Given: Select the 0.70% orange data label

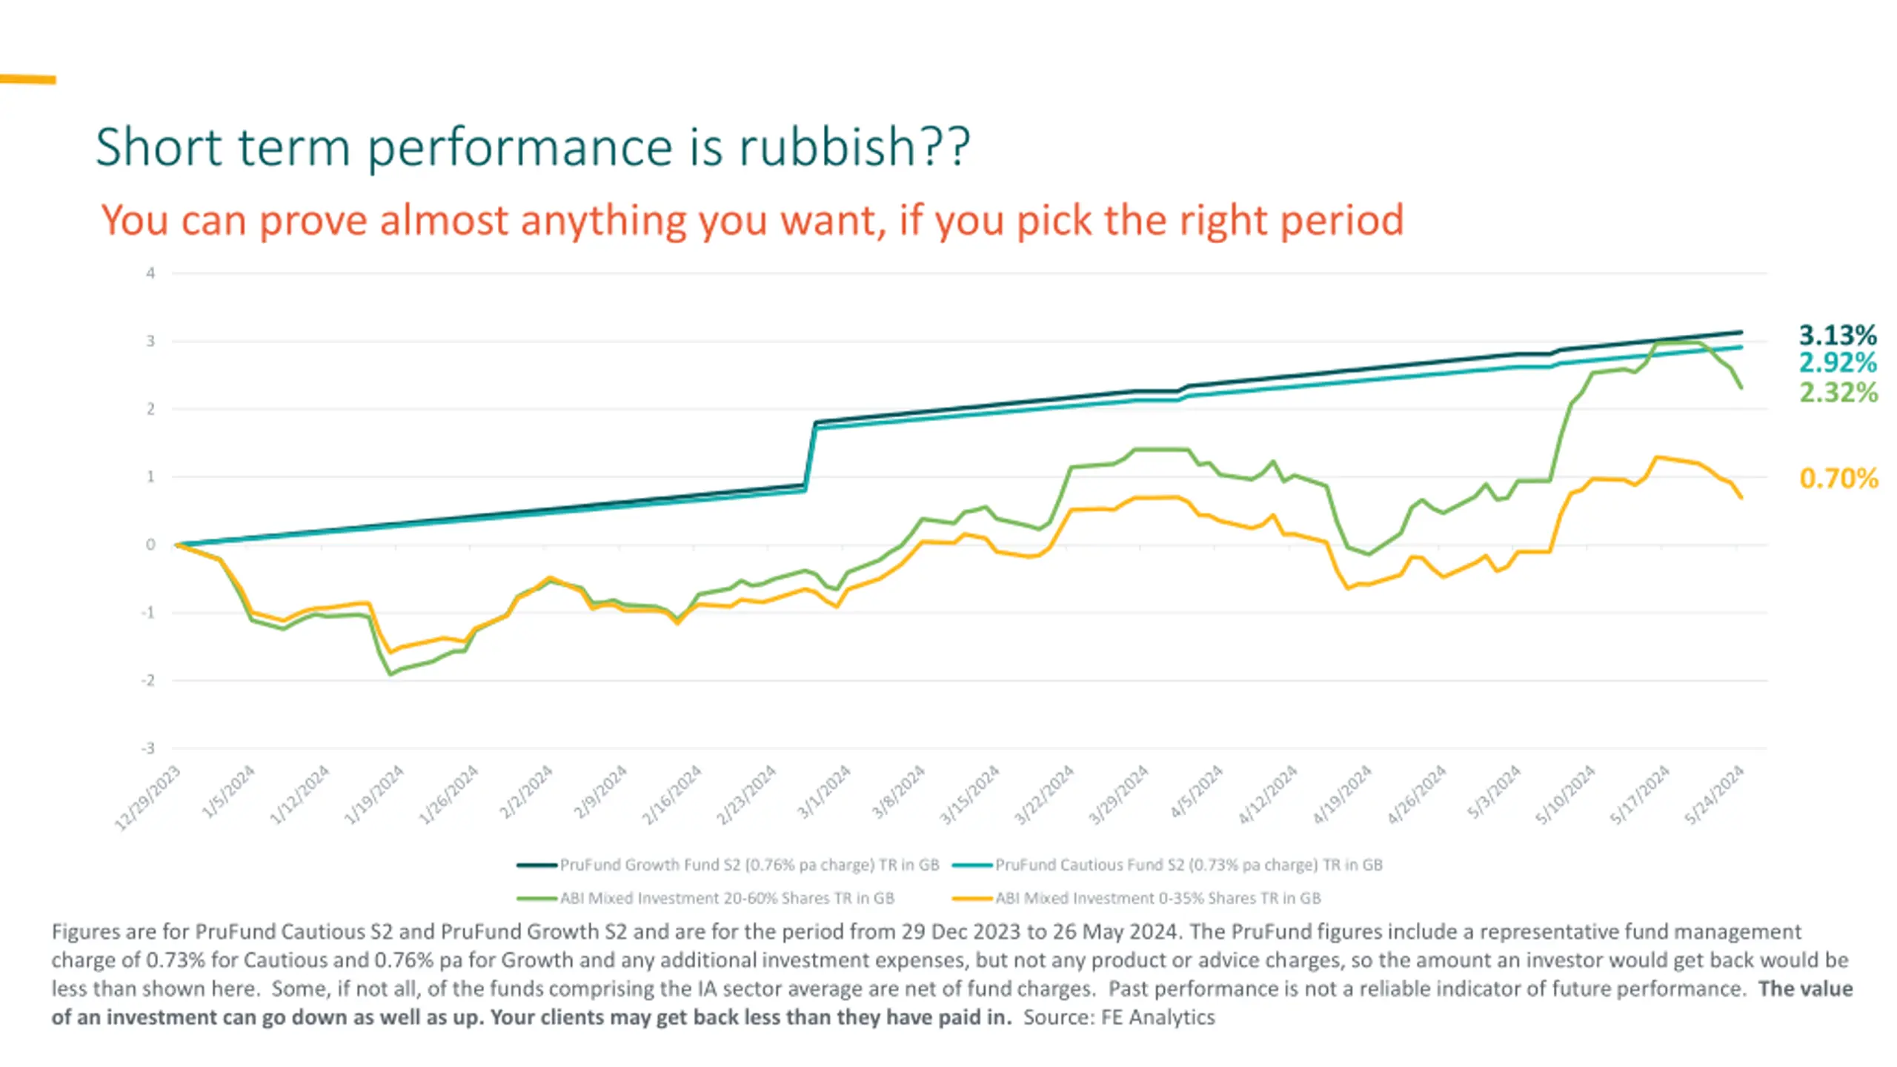Looking at the screenshot, I should pyautogui.click(x=1838, y=479).
